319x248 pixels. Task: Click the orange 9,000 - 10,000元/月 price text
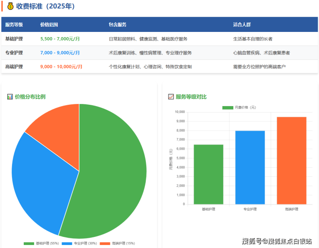(x=61, y=67)
